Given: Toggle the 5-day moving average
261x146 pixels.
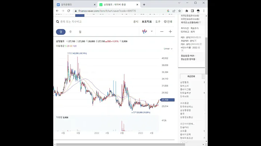Looking at the screenshot, I should click(66, 46).
